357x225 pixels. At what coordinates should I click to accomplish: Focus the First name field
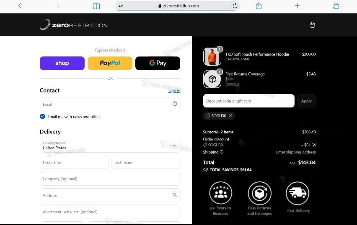pyautogui.click(x=74, y=162)
